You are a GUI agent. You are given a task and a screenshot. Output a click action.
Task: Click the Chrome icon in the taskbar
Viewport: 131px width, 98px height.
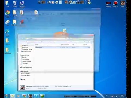(x=24, y=96)
